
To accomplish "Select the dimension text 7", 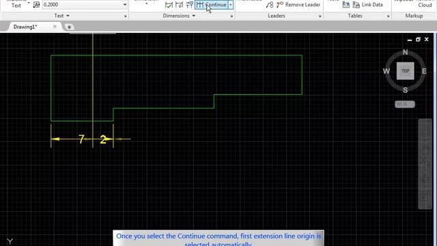I will 81,139.
